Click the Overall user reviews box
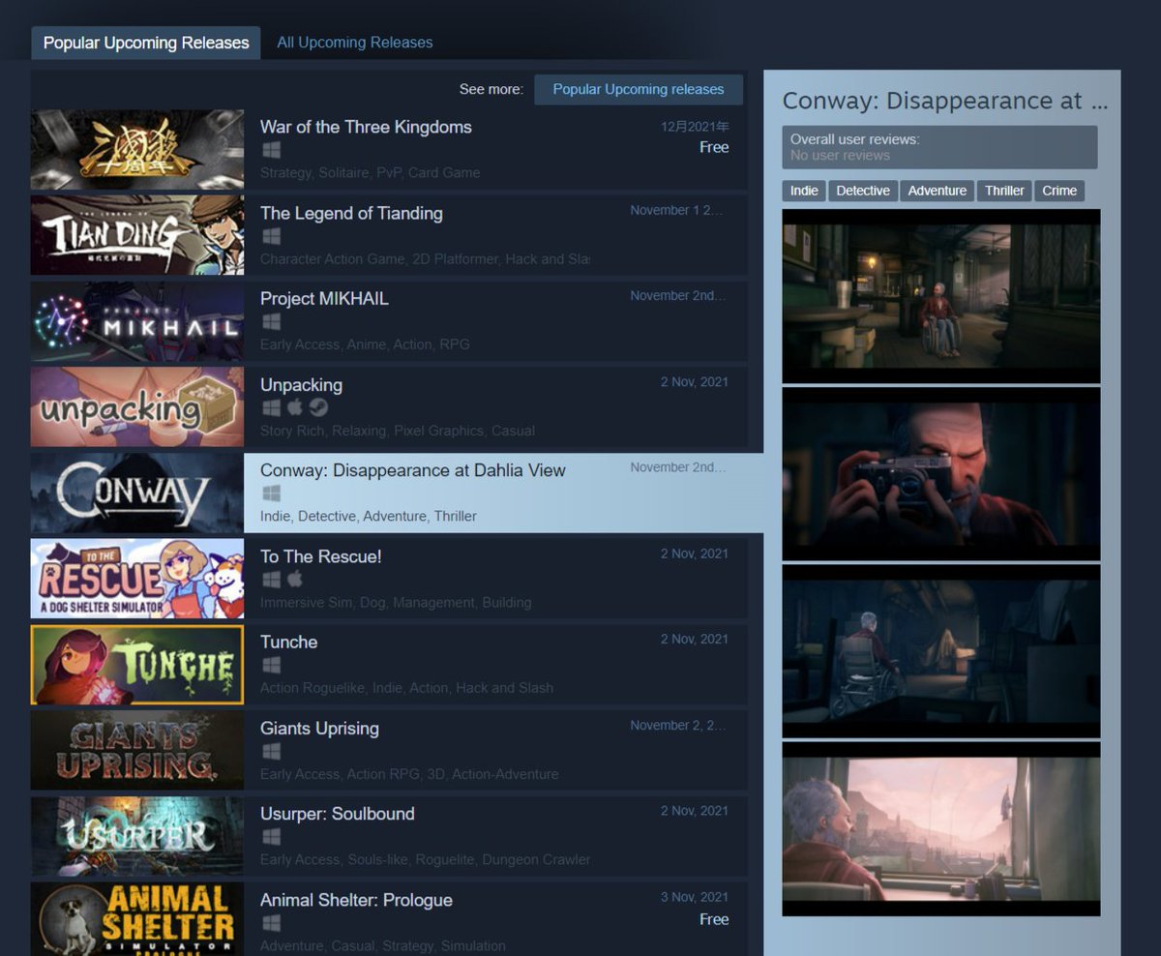Viewport: 1161px width, 956px height. 940,147
